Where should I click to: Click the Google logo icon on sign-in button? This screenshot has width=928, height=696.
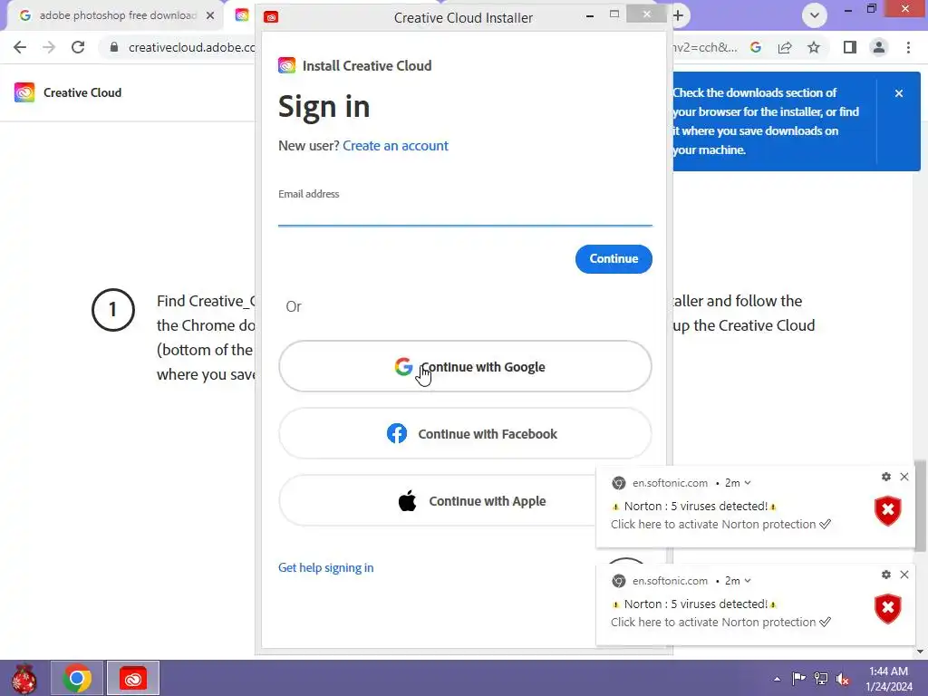(x=403, y=366)
